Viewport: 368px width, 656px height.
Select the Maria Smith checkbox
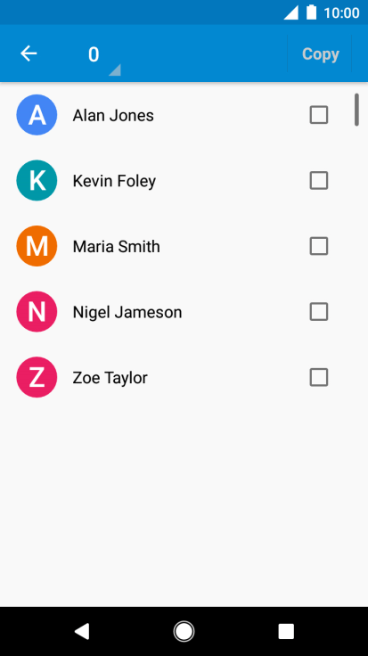[319, 246]
